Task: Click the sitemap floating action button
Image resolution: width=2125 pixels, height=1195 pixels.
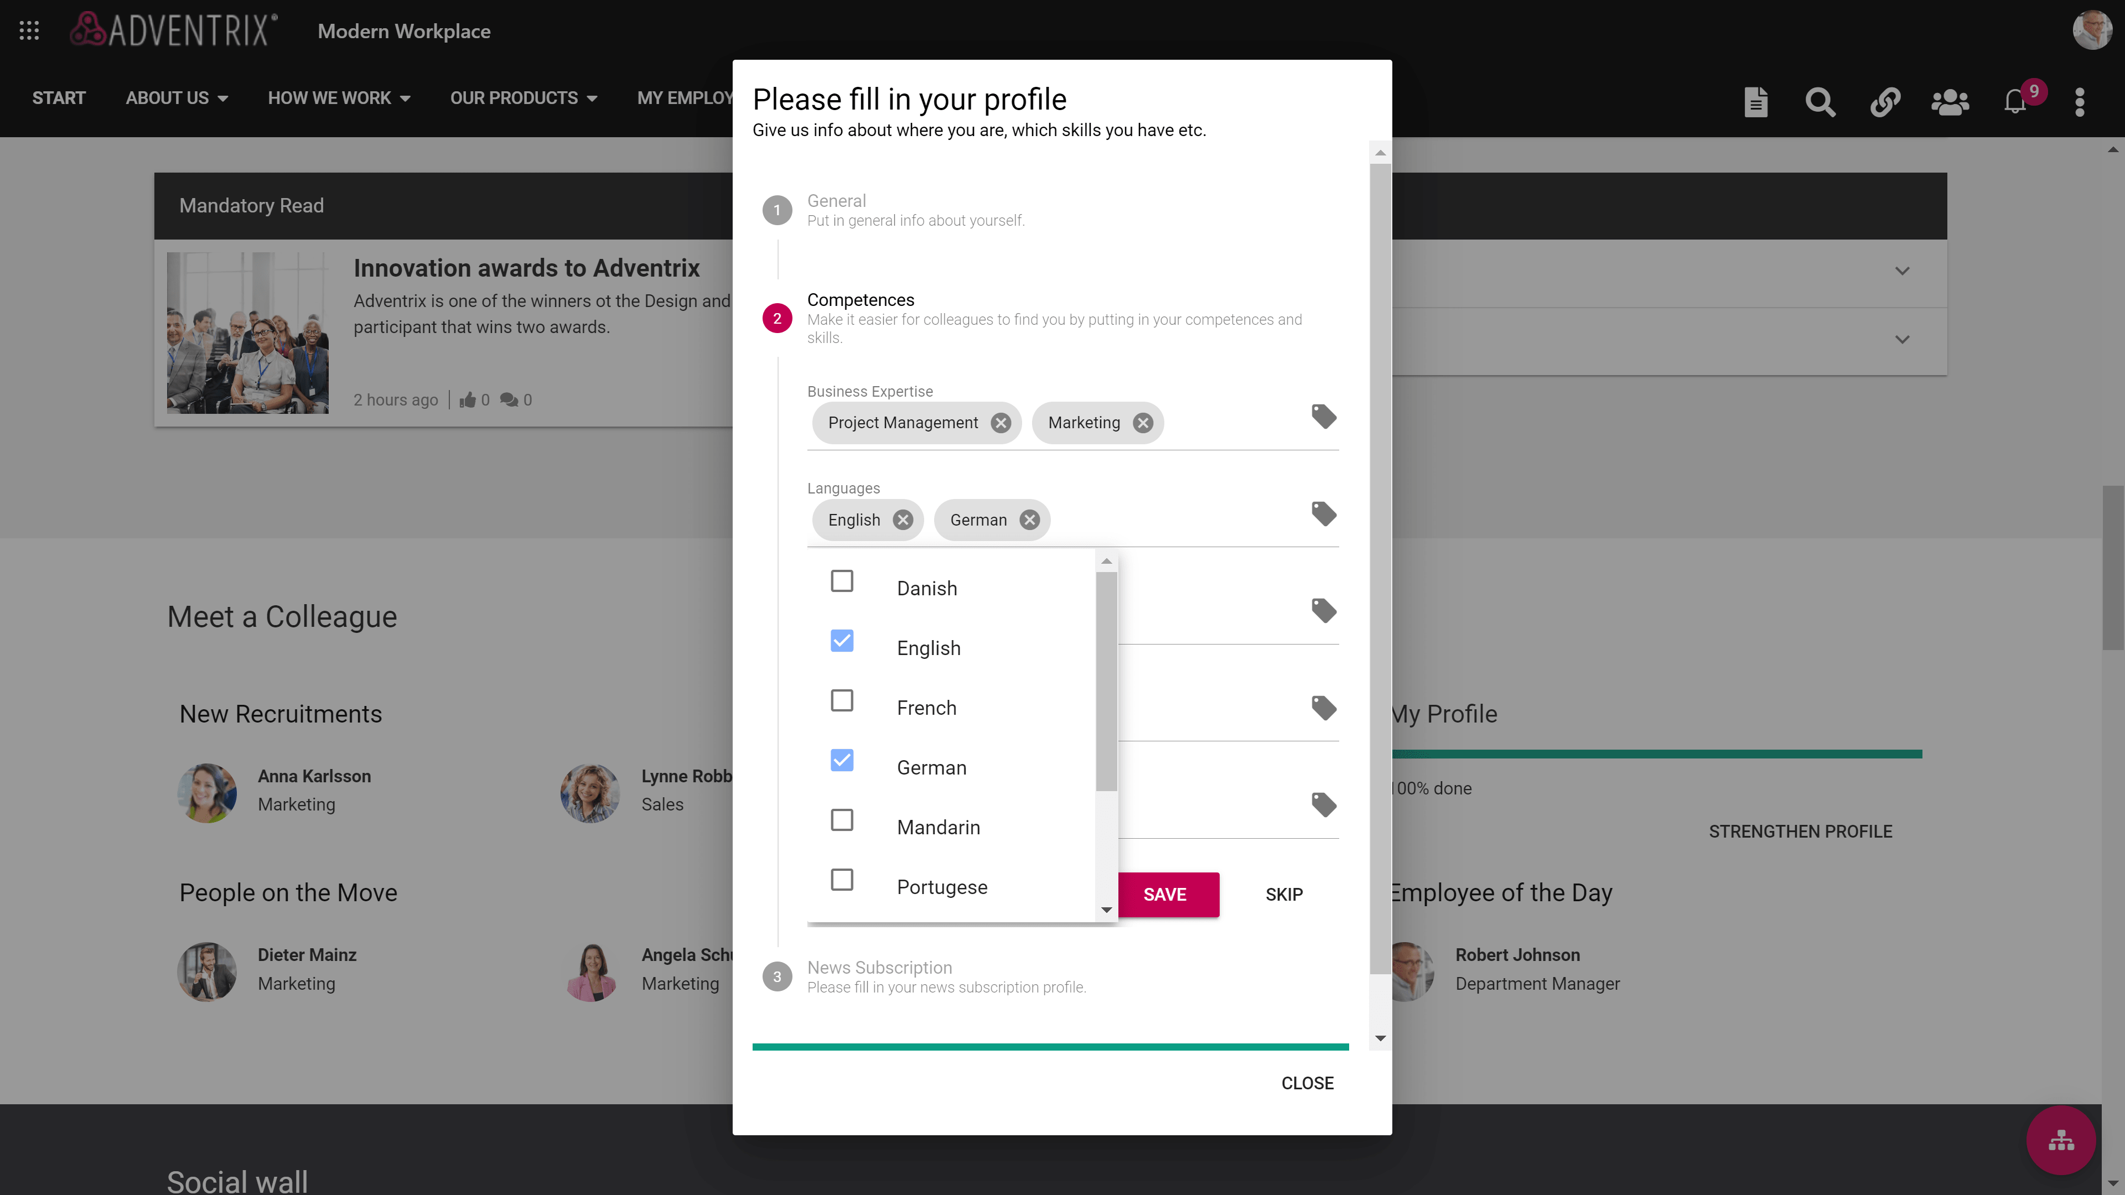Action: point(2061,1141)
